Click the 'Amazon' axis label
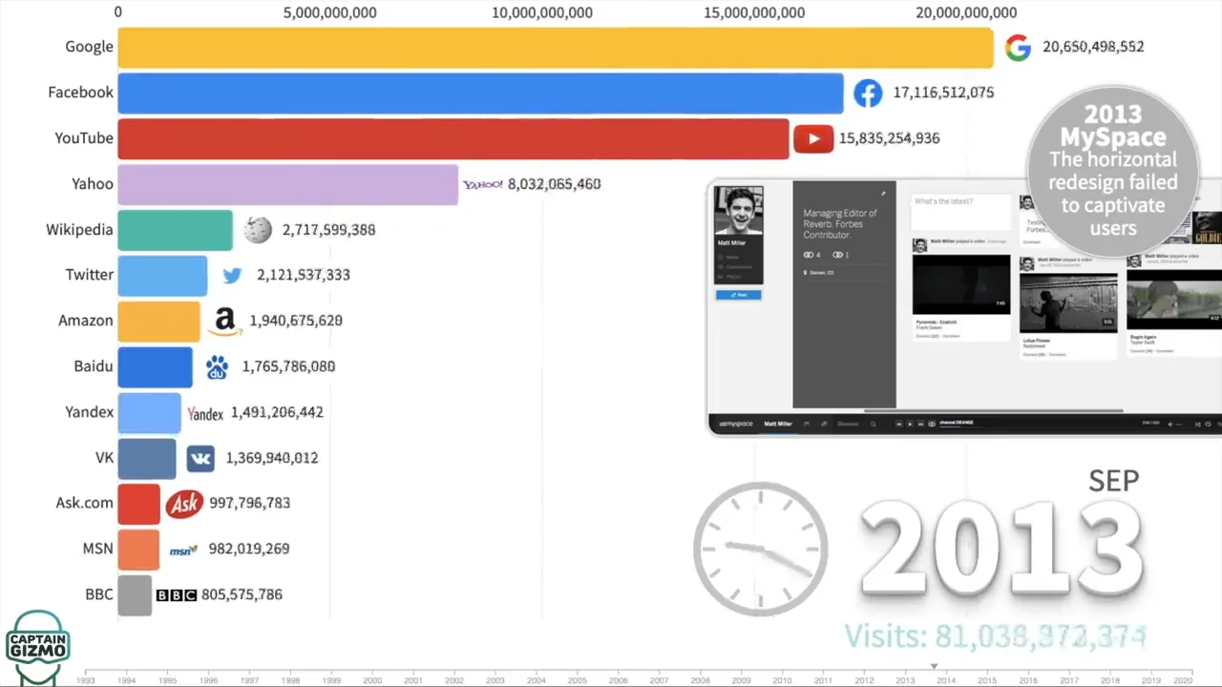The height and width of the screenshot is (687, 1222). [86, 321]
